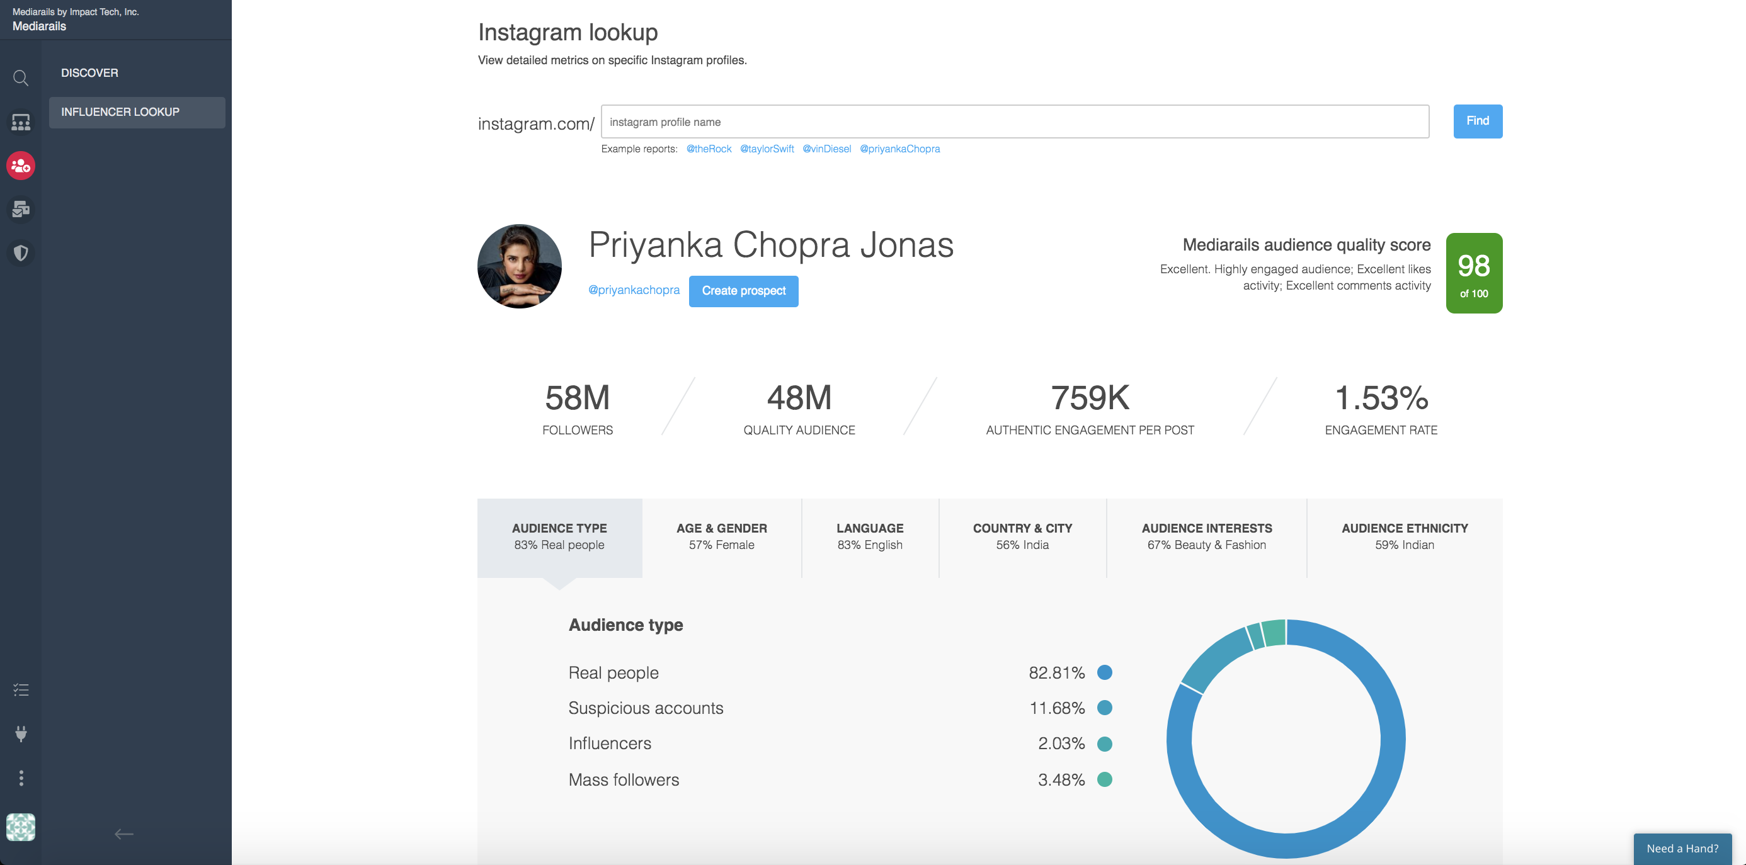
Task: Open the @taylorSwift example report link
Action: [767, 149]
